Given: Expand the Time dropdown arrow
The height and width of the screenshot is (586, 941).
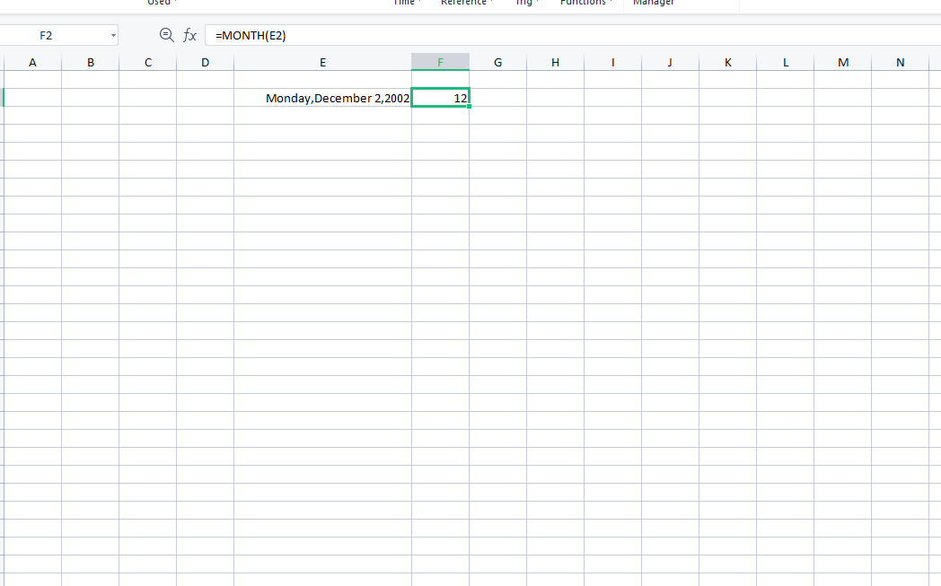Looking at the screenshot, I should [x=419, y=3].
